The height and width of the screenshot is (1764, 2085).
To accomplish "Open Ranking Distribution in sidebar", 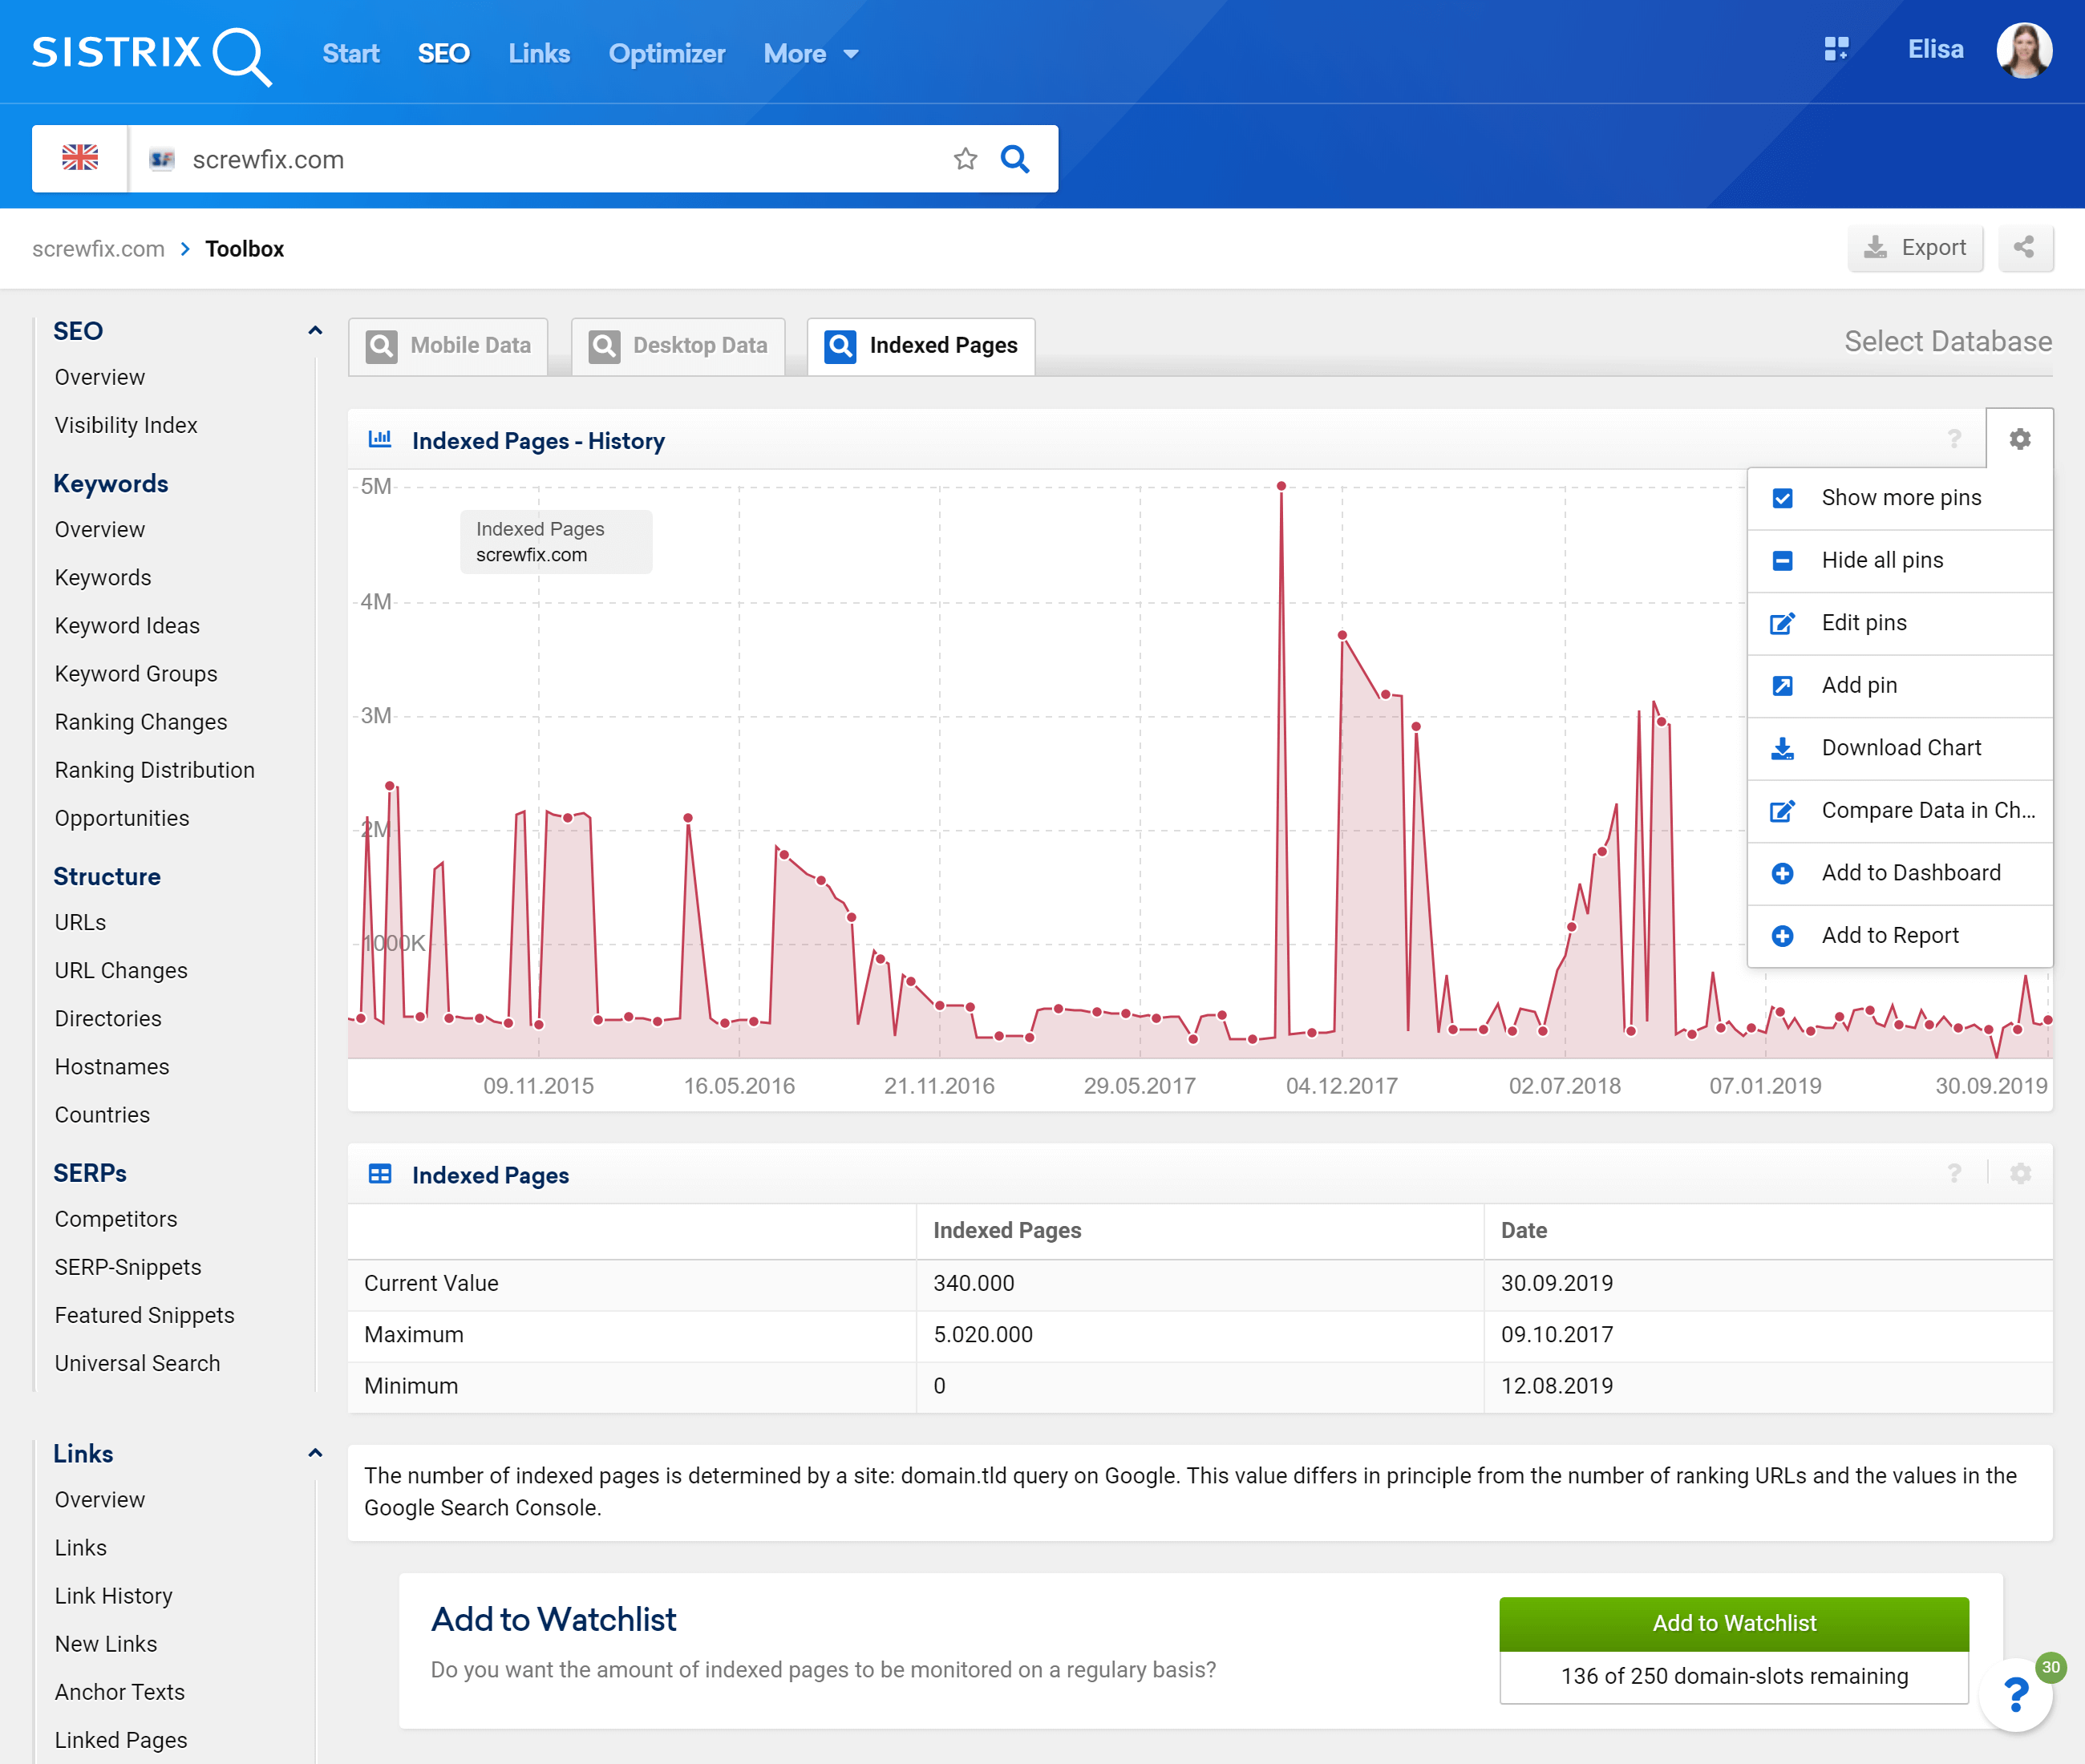I will click(155, 770).
